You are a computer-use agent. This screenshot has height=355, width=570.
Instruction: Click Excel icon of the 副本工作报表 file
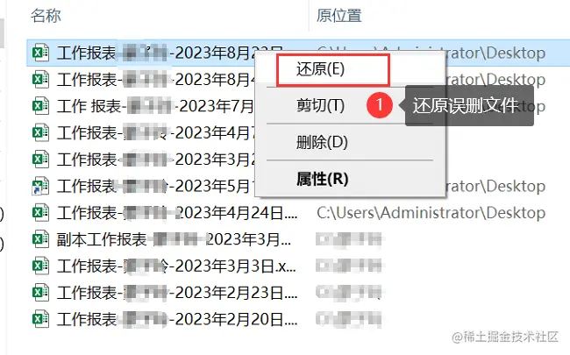point(40,239)
